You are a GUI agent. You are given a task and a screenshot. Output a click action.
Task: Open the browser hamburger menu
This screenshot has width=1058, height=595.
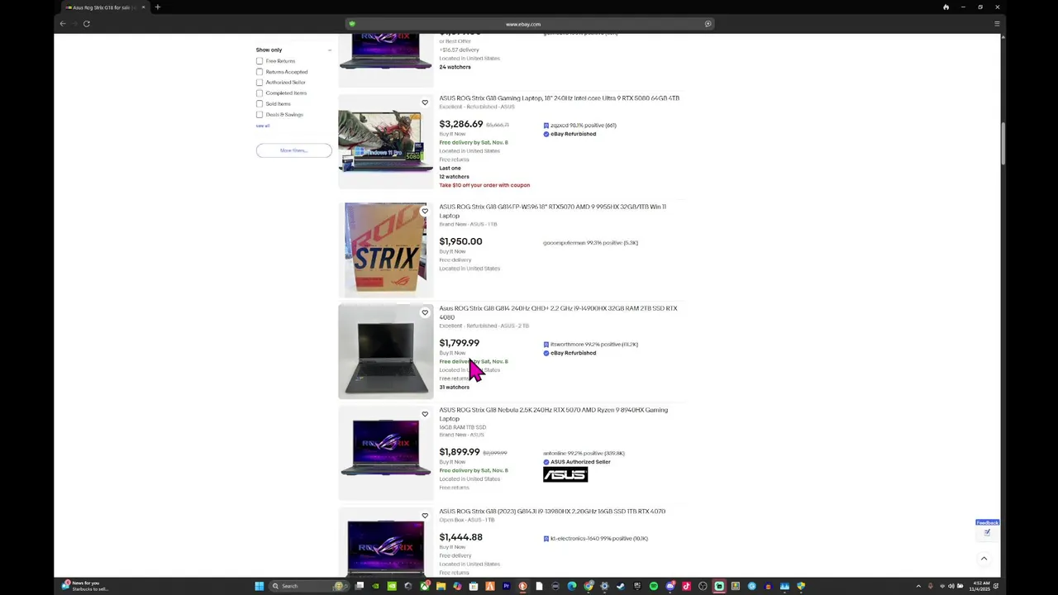point(997,24)
